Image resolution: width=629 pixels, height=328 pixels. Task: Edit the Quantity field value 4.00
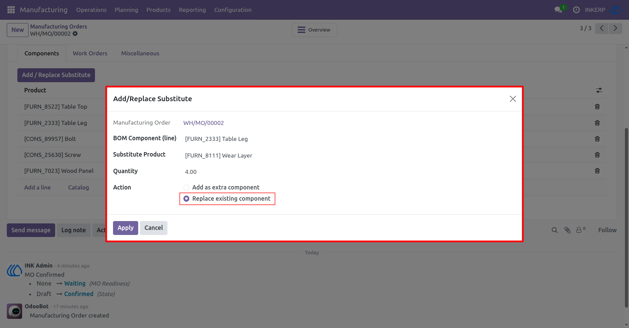[349, 172]
